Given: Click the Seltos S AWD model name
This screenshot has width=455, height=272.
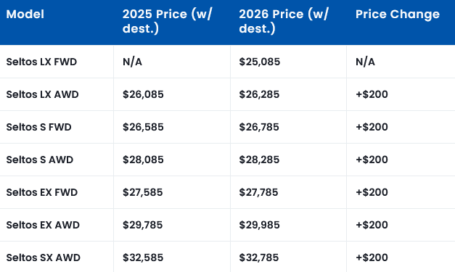Looking at the screenshot, I should click(x=40, y=160).
